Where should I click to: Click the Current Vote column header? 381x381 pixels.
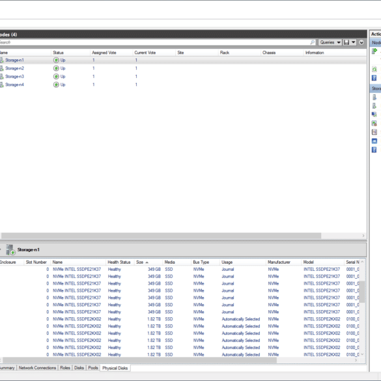pos(154,53)
